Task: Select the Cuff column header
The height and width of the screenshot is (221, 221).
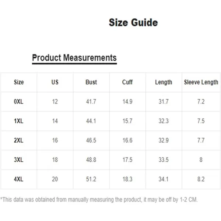Action: [127, 82]
